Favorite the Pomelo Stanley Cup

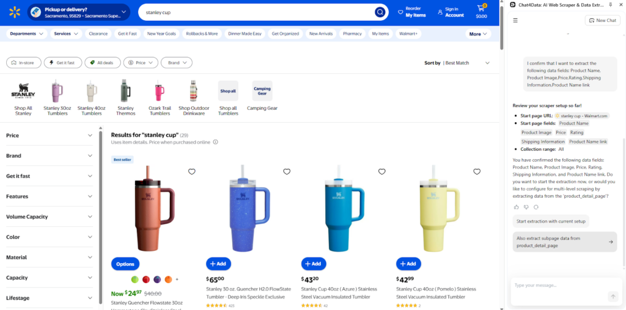coord(477,171)
